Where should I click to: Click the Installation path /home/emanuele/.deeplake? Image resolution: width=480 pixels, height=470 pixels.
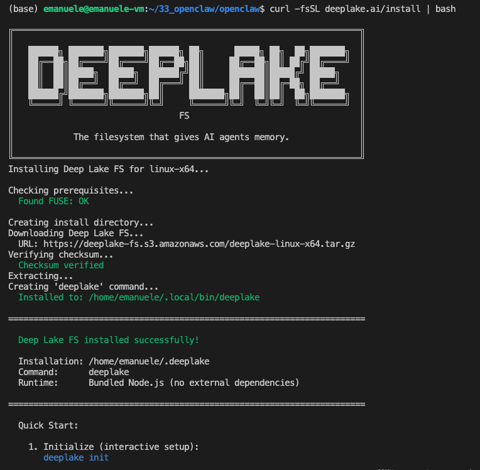pyautogui.click(x=149, y=361)
